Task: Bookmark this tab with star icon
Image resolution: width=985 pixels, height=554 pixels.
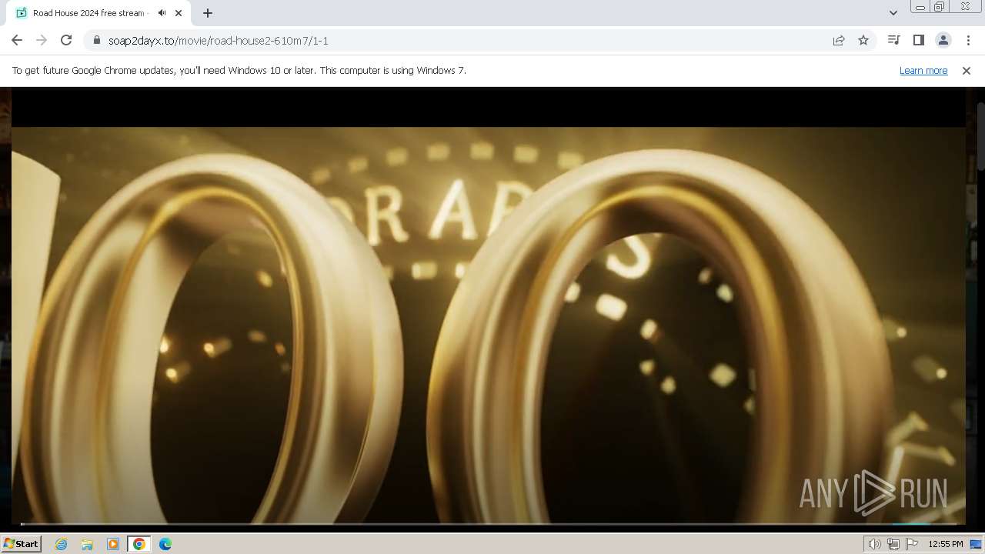Action: point(863,40)
